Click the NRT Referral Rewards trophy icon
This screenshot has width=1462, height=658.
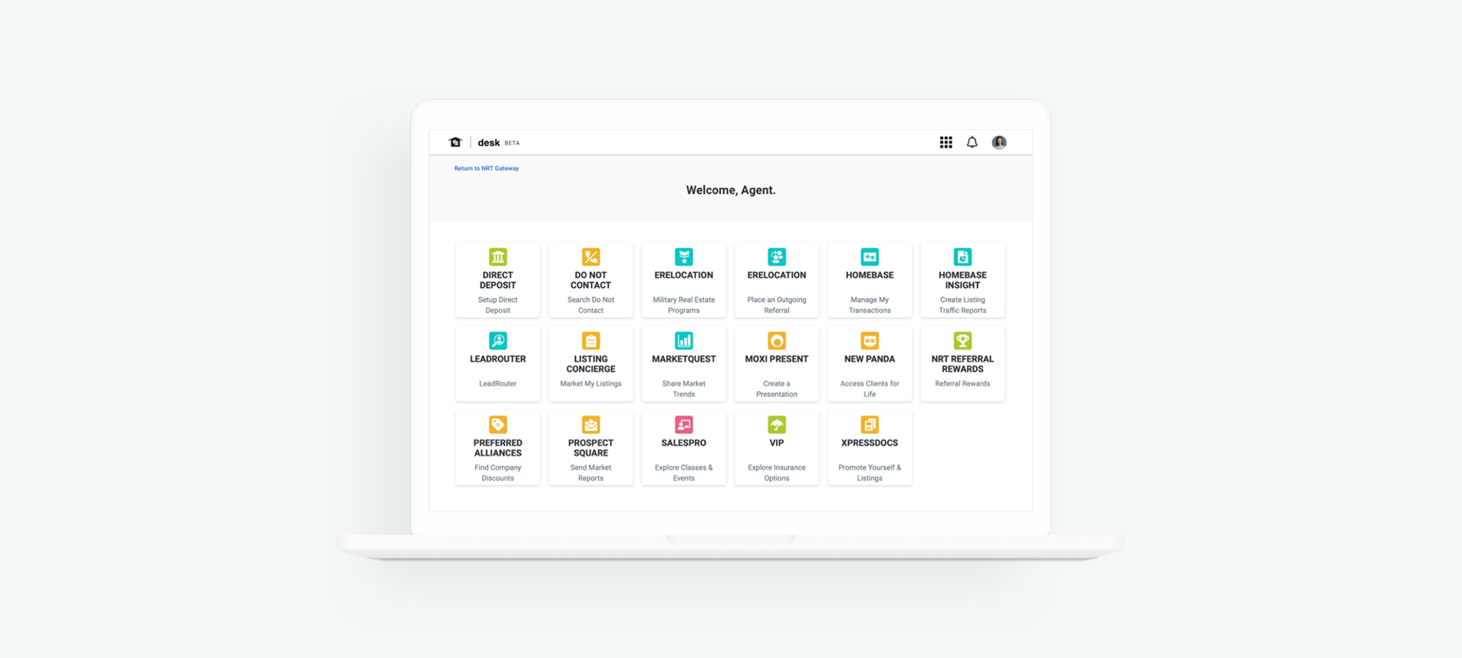pos(962,340)
